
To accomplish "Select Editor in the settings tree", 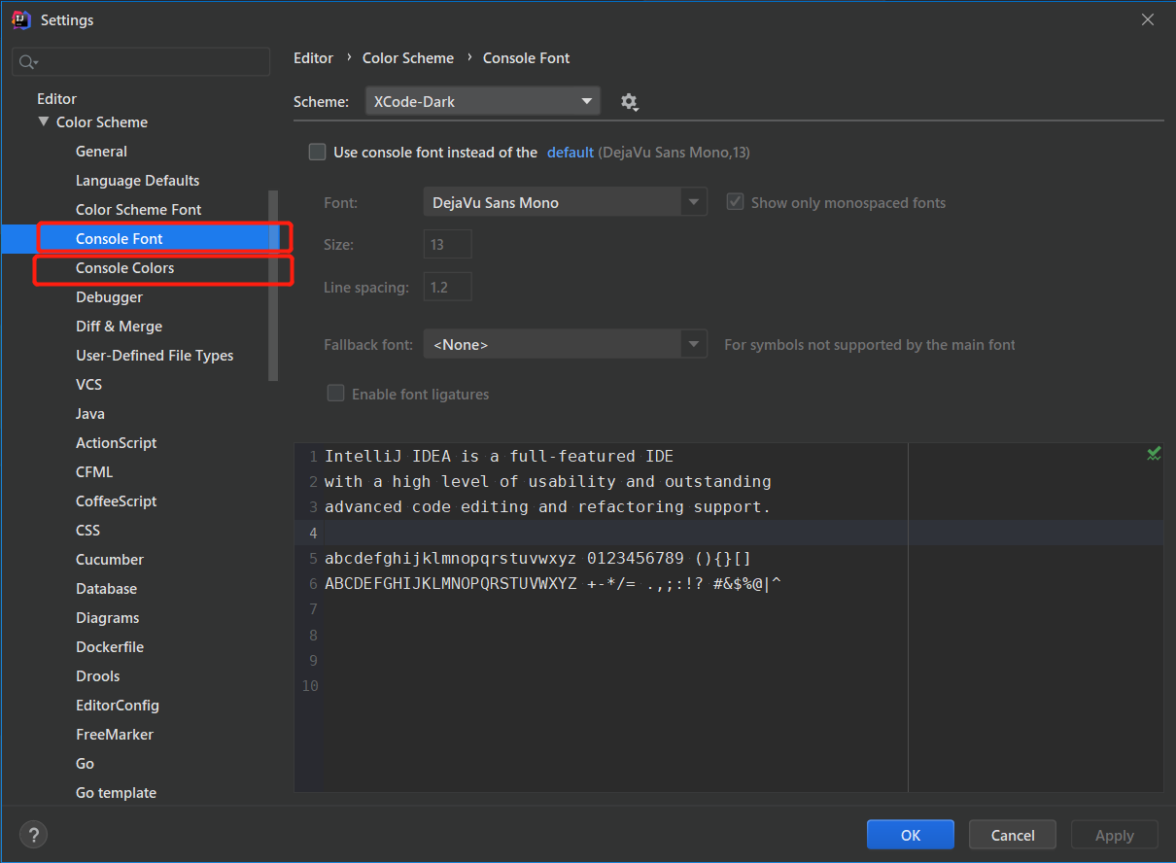I will (x=57, y=99).
